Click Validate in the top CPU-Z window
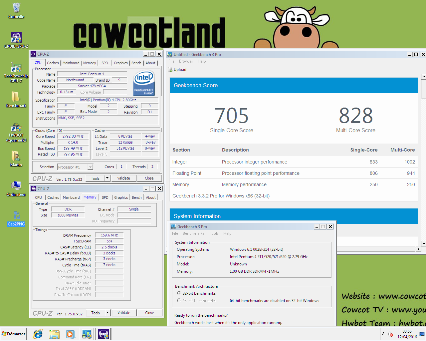The image size is (426, 341). (123, 178)
